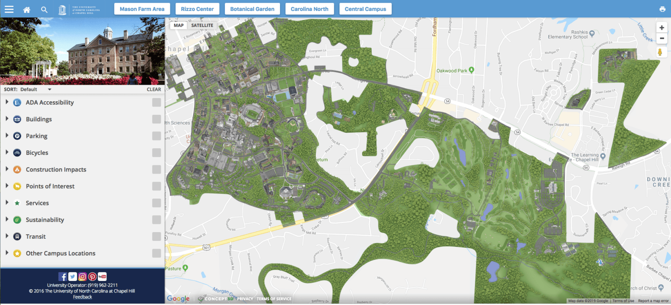Click the Botanical Garden button

coord(252,8)
